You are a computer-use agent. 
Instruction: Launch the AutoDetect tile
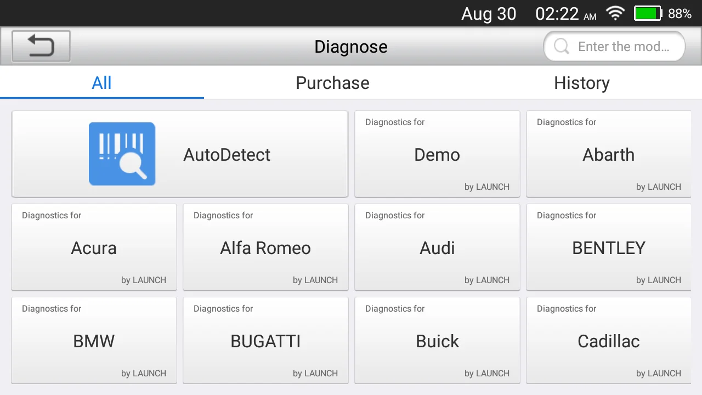[x=180, y=154]
